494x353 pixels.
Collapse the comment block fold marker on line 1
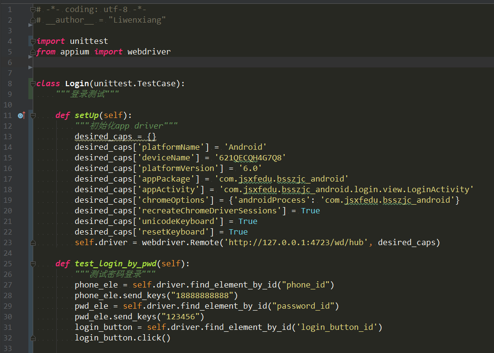33,10
